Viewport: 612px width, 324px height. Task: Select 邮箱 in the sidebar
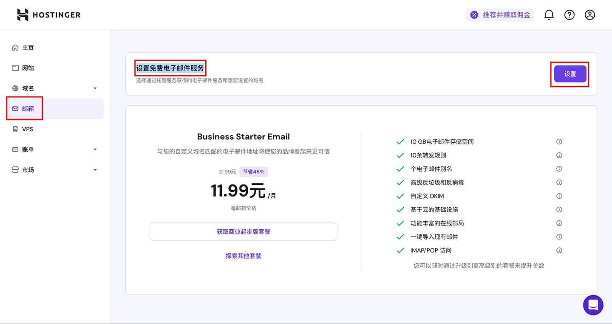pyautogui.click(x=55, y=109)
